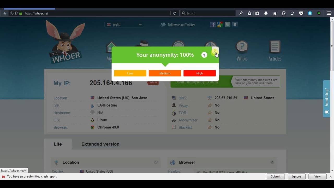This screenshot has width=334, height=188.
Task: Go to the browser home page icon
Action: coord(275,13)
